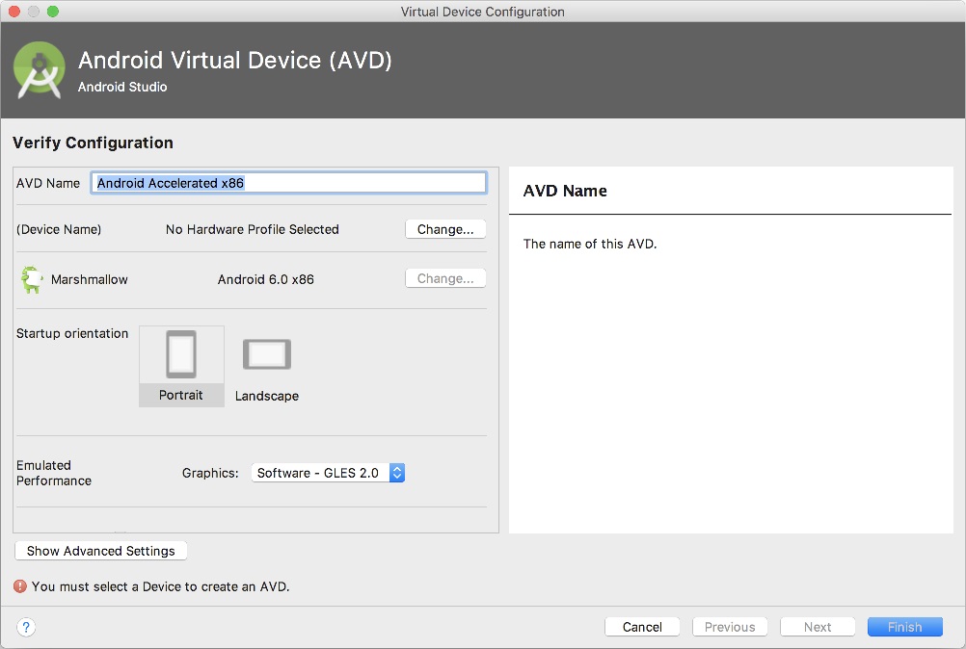This screenshot has height=649, width=966.
Task: Select Landscape startup orientation
Action: [x=267, y=371]
